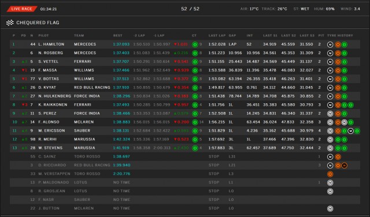This screenshot has height=217, width=370.
Task: Click the LIVE RACE badge
Action: [22, 9]
